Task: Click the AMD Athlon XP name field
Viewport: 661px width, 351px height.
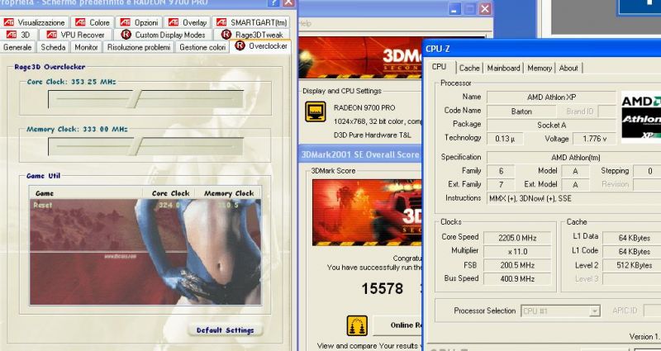Action: pyautogui.click(x=551, y=97)
